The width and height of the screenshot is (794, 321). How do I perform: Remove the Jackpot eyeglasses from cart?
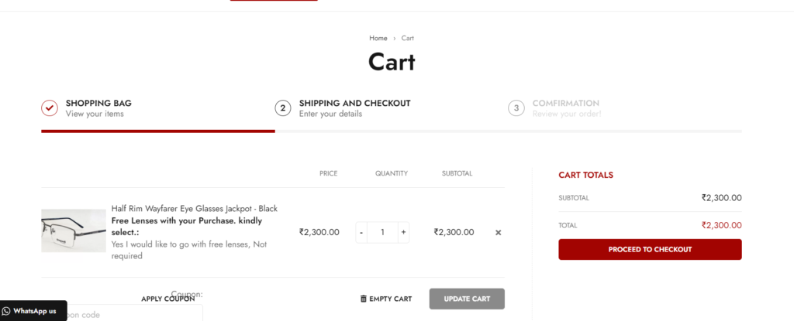[499, 232]
